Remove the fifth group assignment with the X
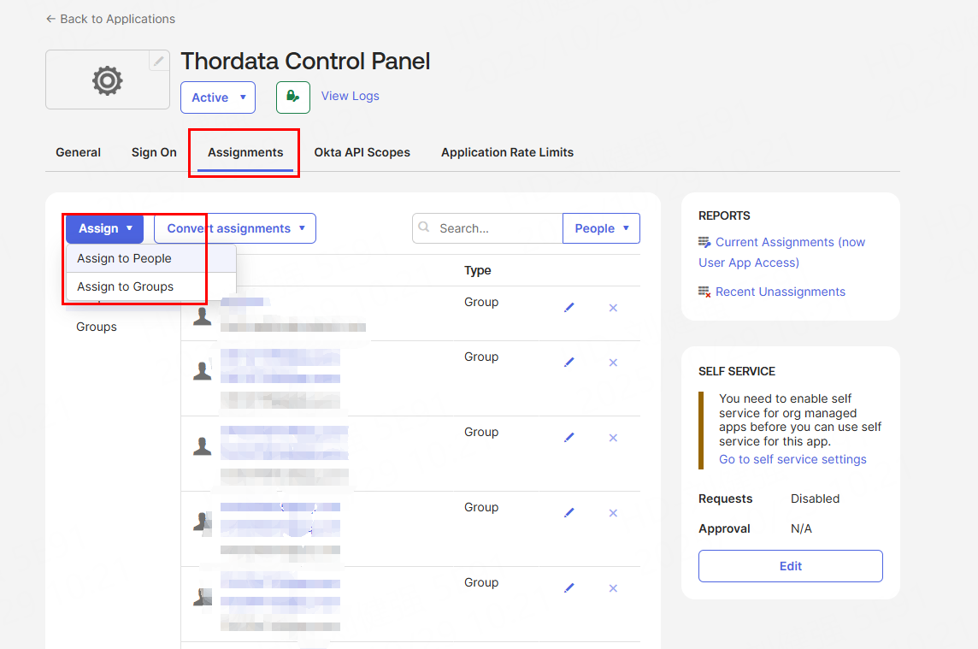This screenshot has width=978, height=649. click(x=613, y=588)
